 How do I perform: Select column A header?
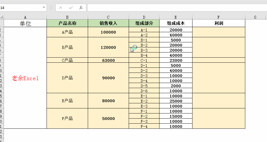coord(25,17)
